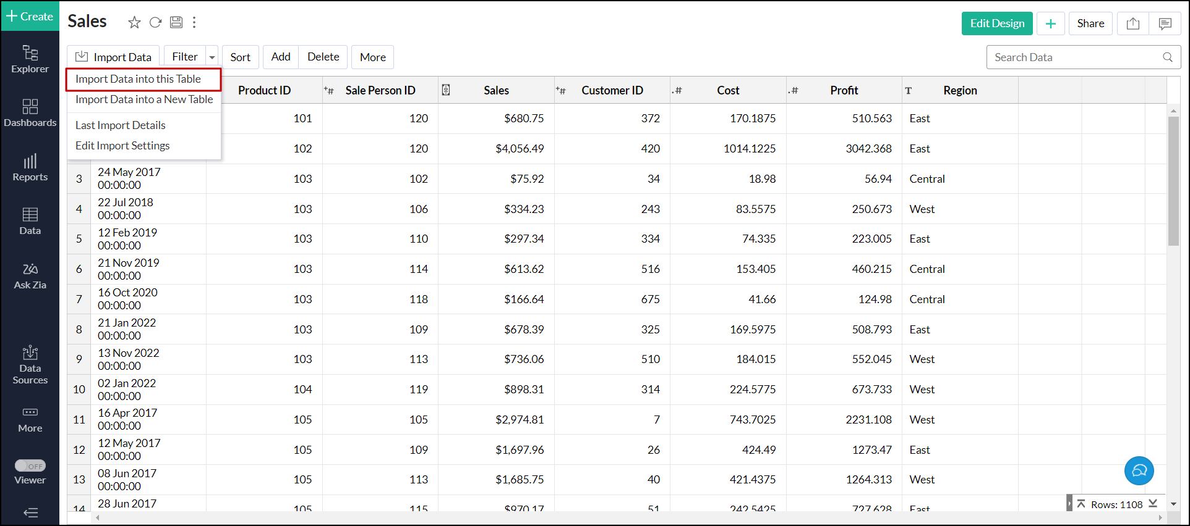
Task: Click the Share button
Action: click(1090, 23)
